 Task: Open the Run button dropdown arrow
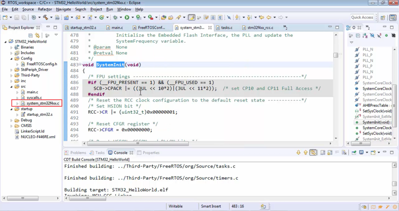(132, 17)
